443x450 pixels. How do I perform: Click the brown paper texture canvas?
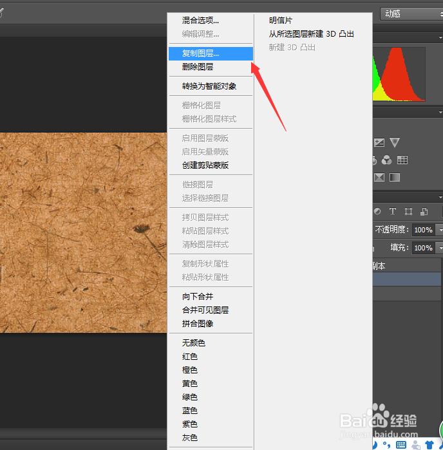(83, 233)
